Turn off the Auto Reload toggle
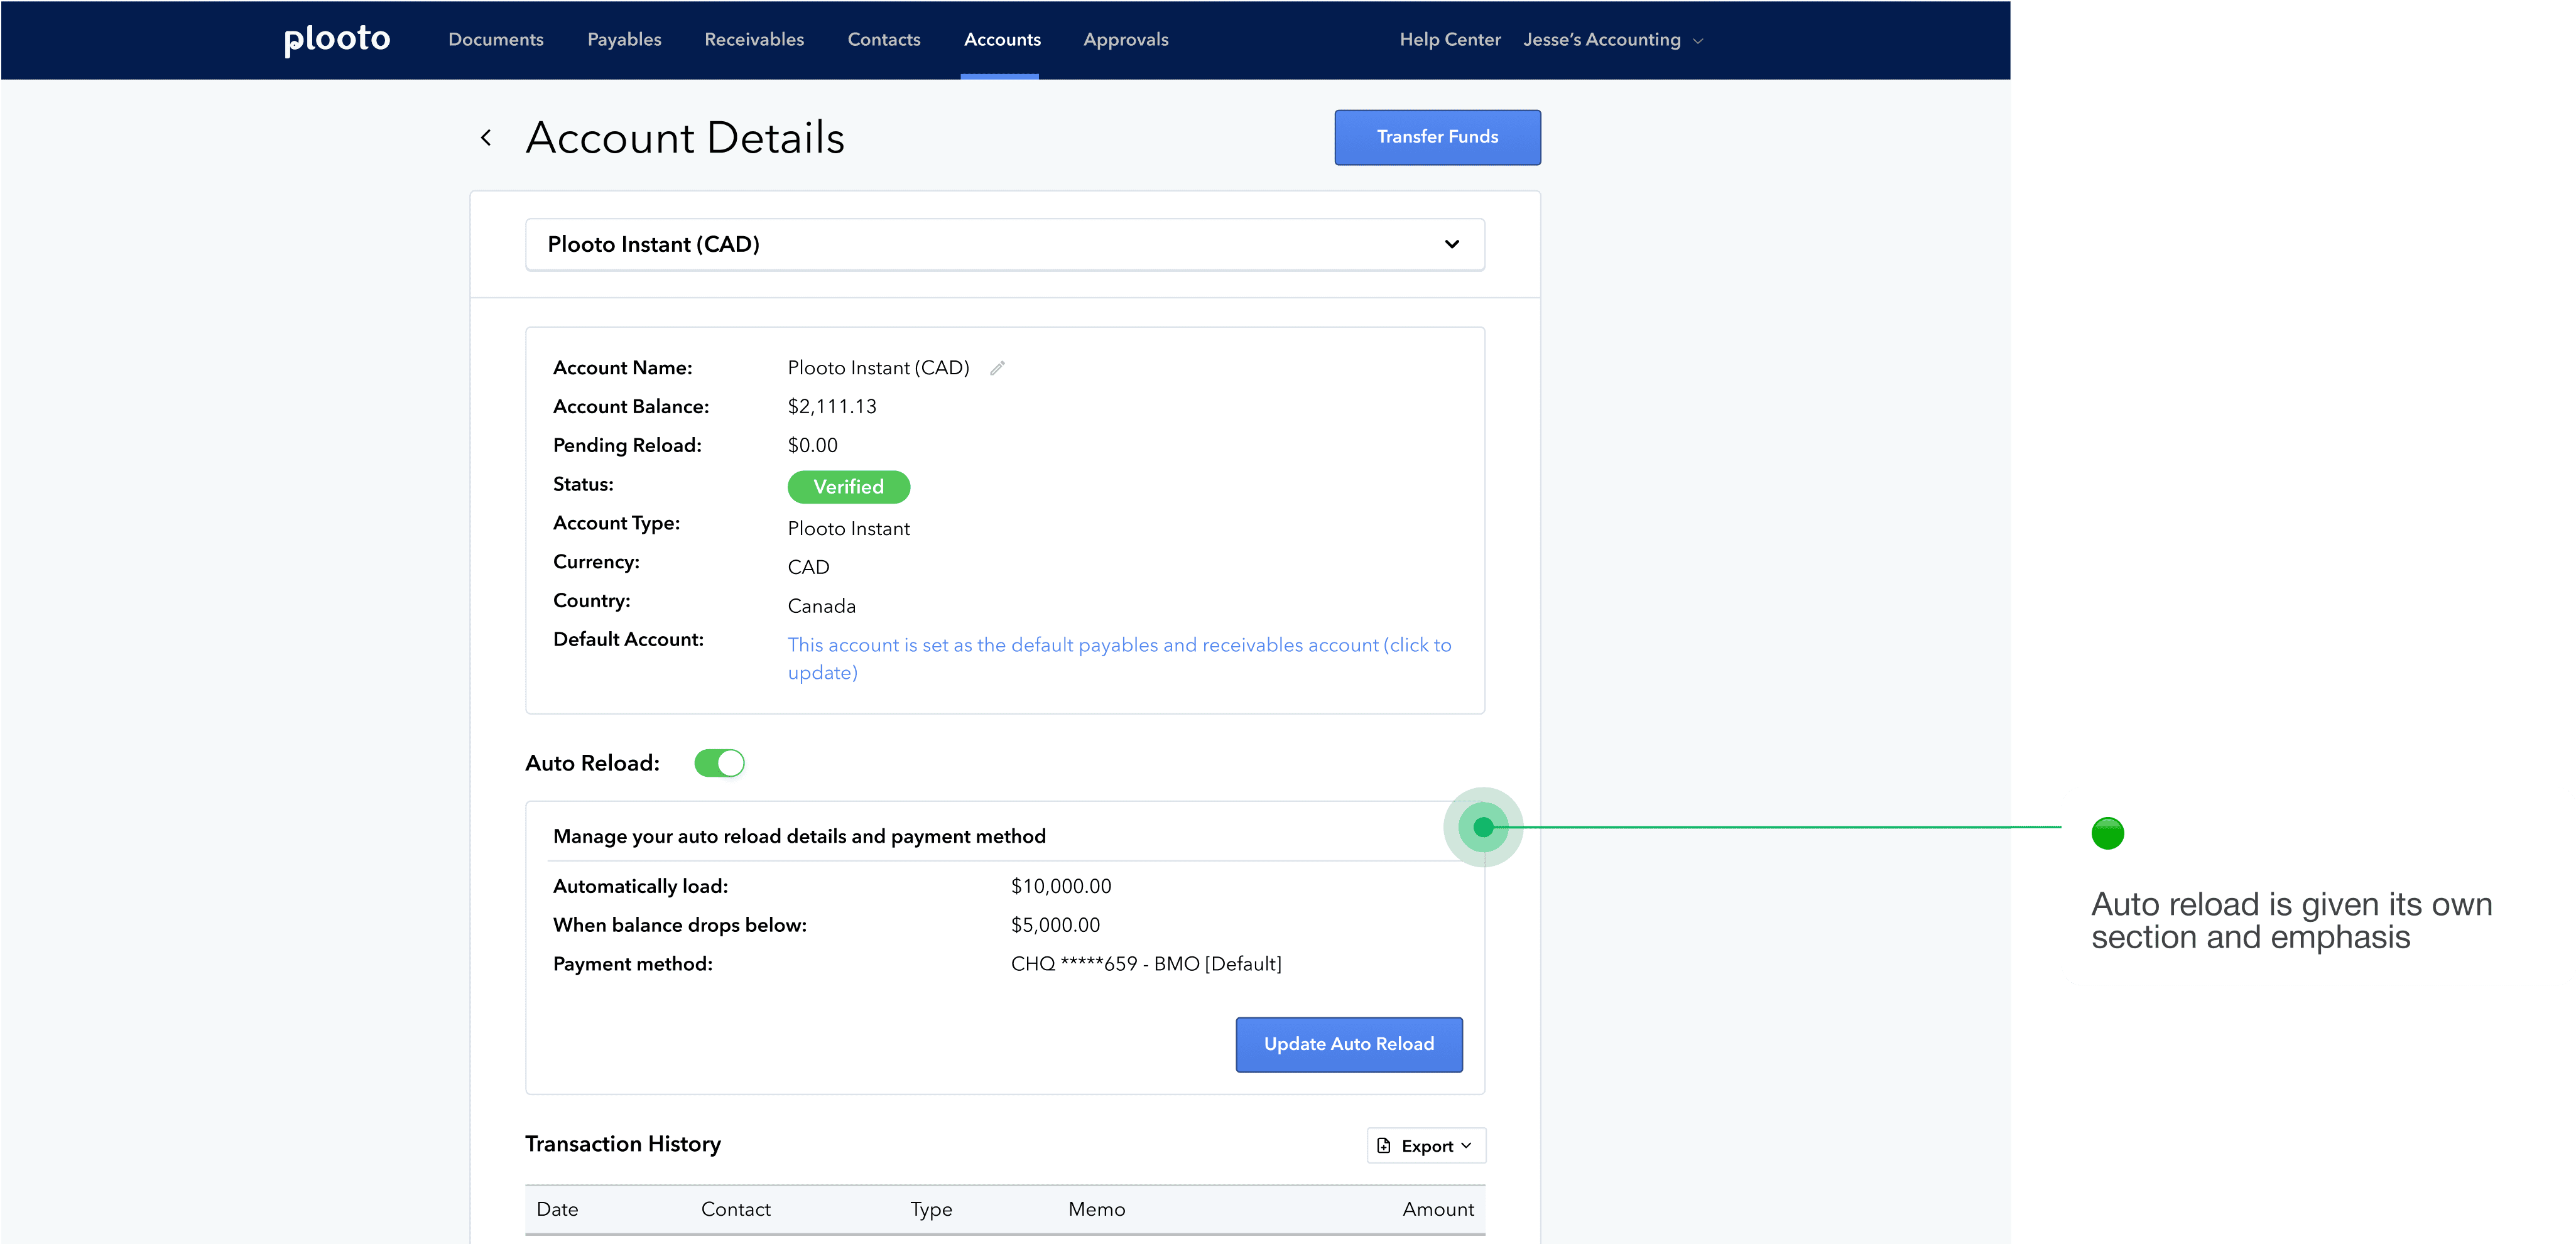 tap(719, 763)
